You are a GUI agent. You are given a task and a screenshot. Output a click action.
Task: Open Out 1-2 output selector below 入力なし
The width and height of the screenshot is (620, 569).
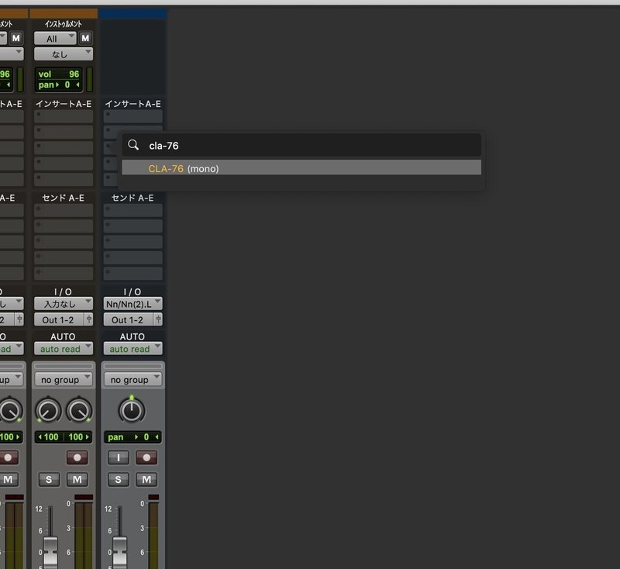59,319
